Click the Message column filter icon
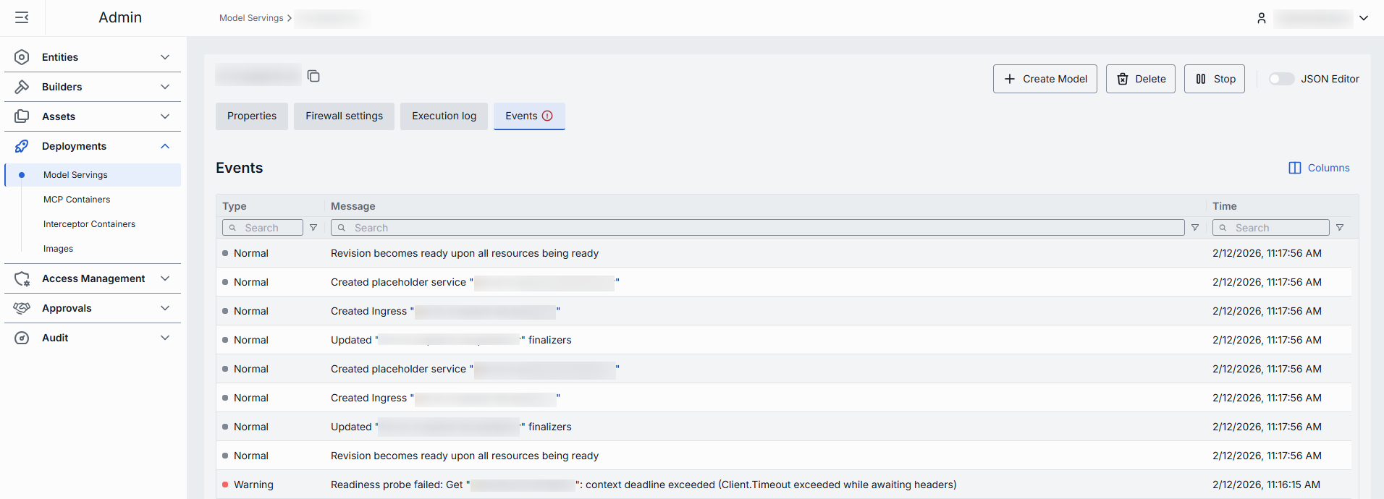 coord(1195,227)
